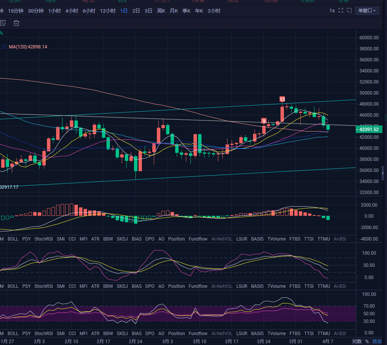Click the 32917.17 low price label

[x=9, y=187]
